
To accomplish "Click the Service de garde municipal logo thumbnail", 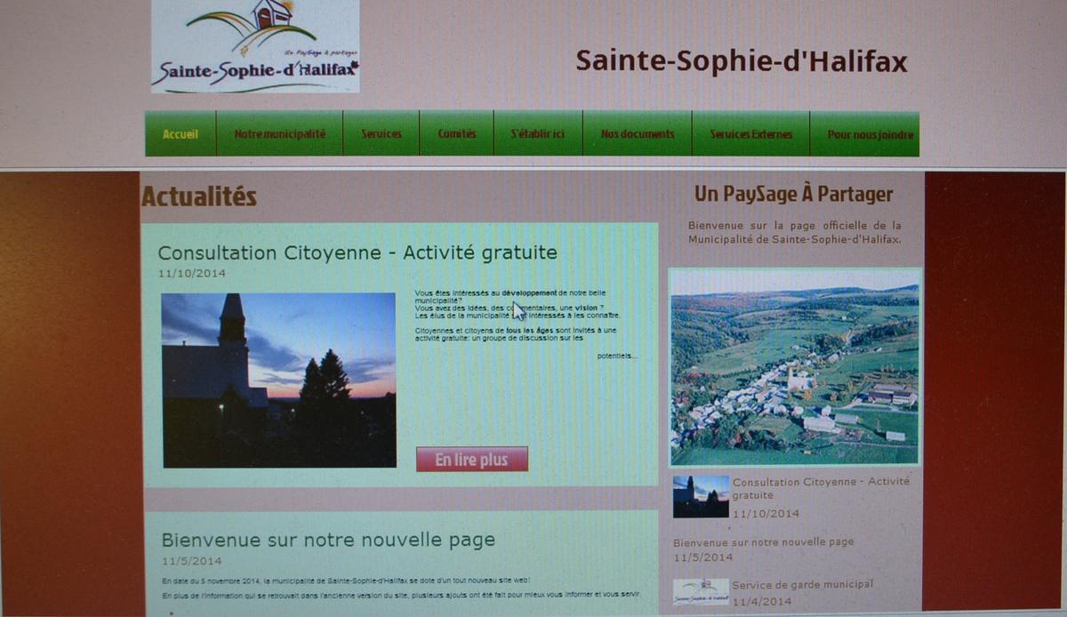I will (x=702, y=591).
